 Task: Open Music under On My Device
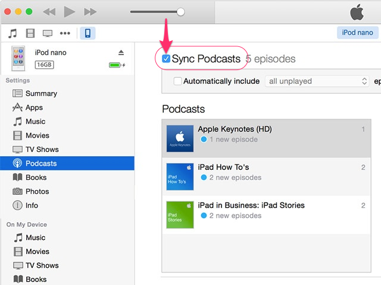coord(35,237)
